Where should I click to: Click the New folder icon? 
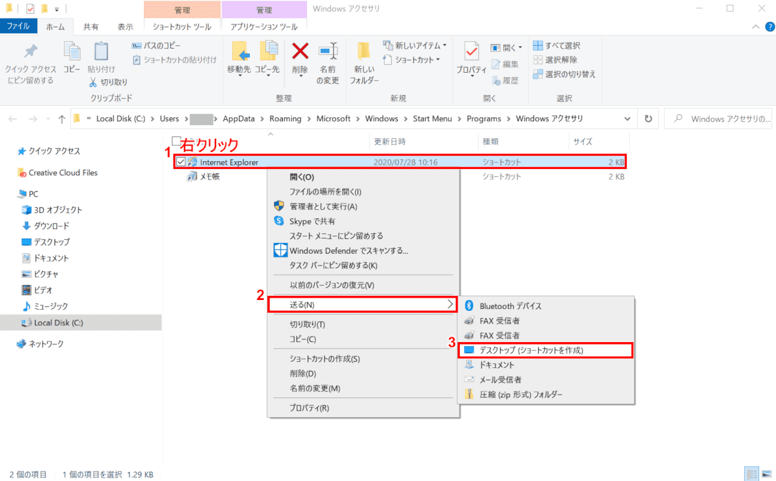coord(363,52)
